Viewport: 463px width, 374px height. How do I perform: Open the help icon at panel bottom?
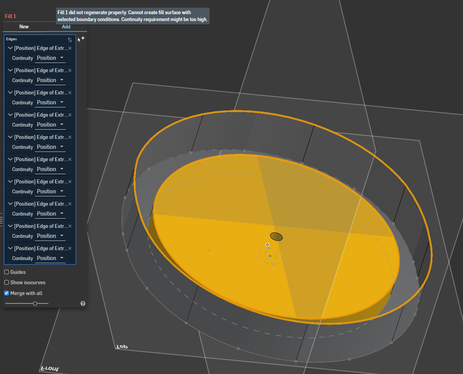[83, 303]
